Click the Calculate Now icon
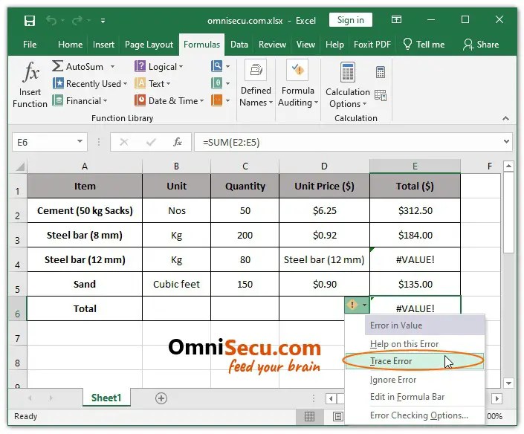This screenshot has width=524, height=434. tap(381, 72)
